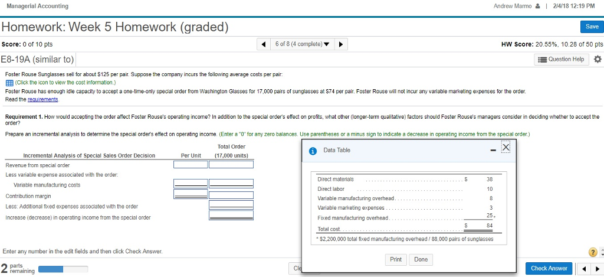Select Variable manufacturing costs Per Unit field
604x277 pixels.
click(191, 184)
